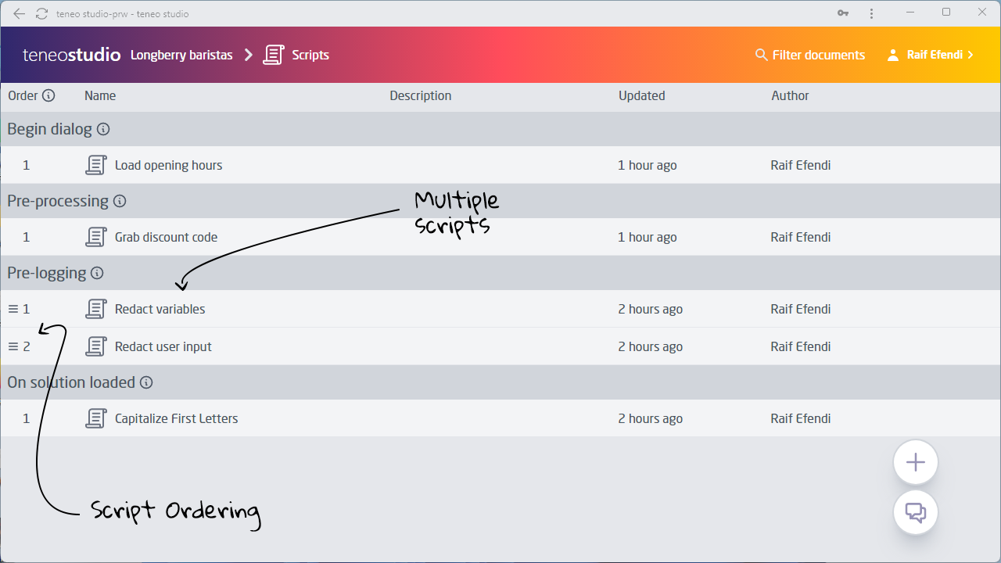Click the Name column header
This screenshot has height=563, width=1001.
tap(100, 95)
